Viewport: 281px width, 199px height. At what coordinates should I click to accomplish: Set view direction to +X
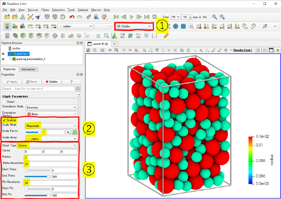point(199,26)
